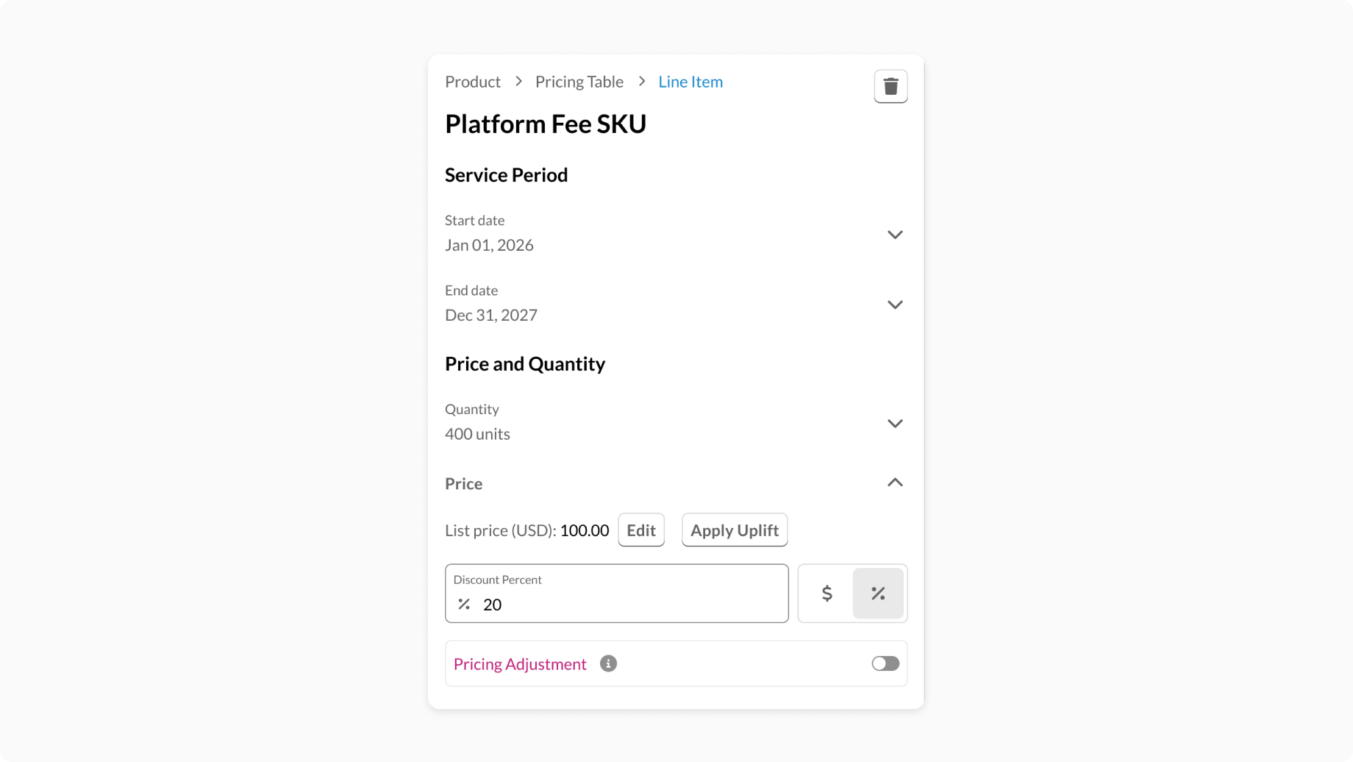Viewport: 1353px width, 762px height.
Task: Enable the Pricing Adjustment toggle
Action: click(x=885, y=663)
